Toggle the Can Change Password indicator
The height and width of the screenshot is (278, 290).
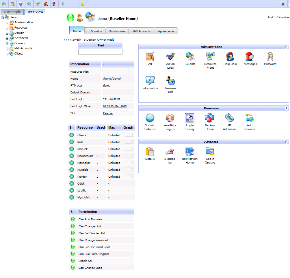(73, 240)
